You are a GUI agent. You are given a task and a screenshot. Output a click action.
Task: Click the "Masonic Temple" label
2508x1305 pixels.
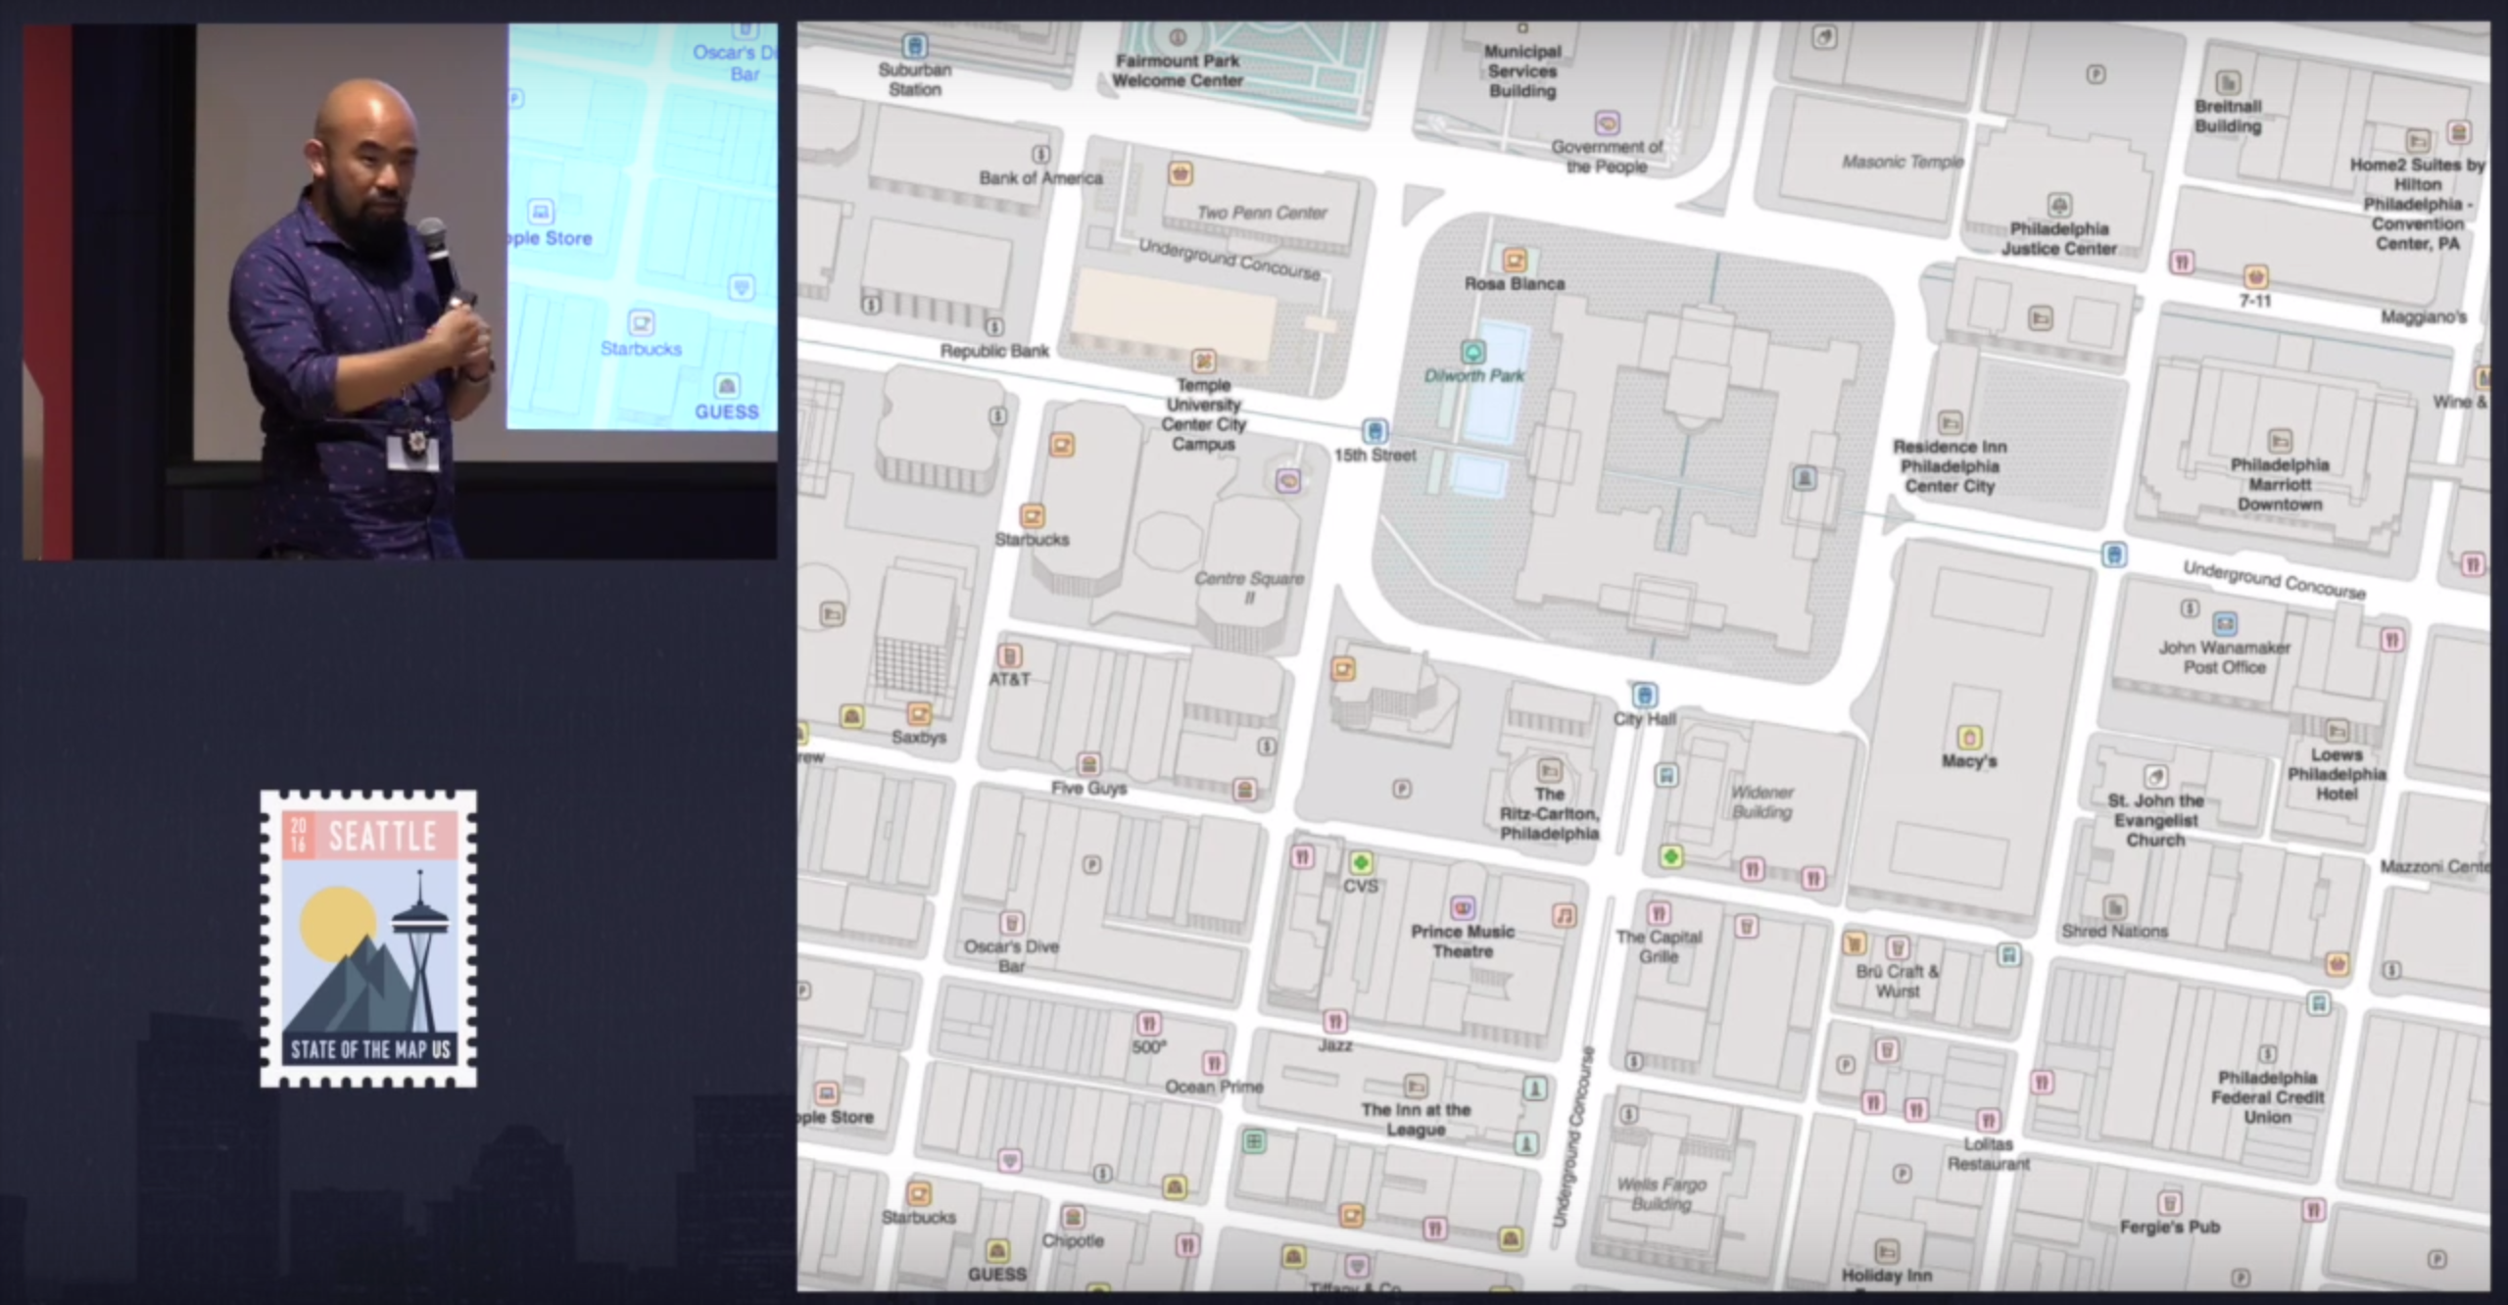1903,162
